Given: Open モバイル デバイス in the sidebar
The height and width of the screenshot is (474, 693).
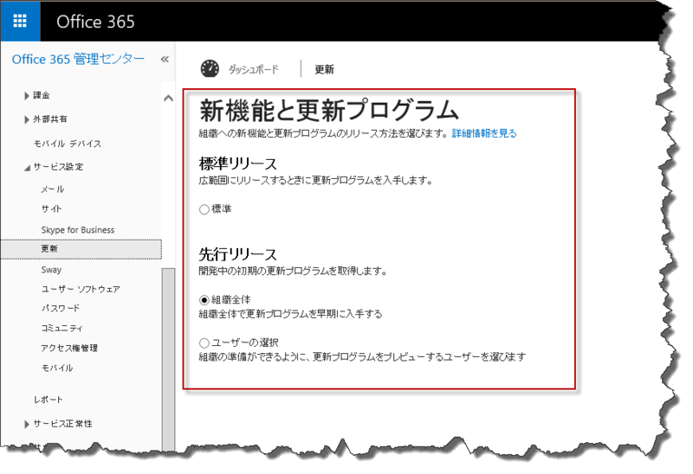Looking at the screenshot, I should (68, 144).
